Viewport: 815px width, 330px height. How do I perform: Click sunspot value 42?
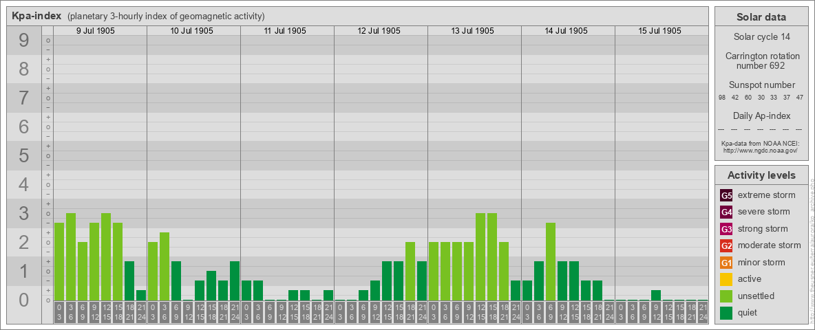click(735, 98)
